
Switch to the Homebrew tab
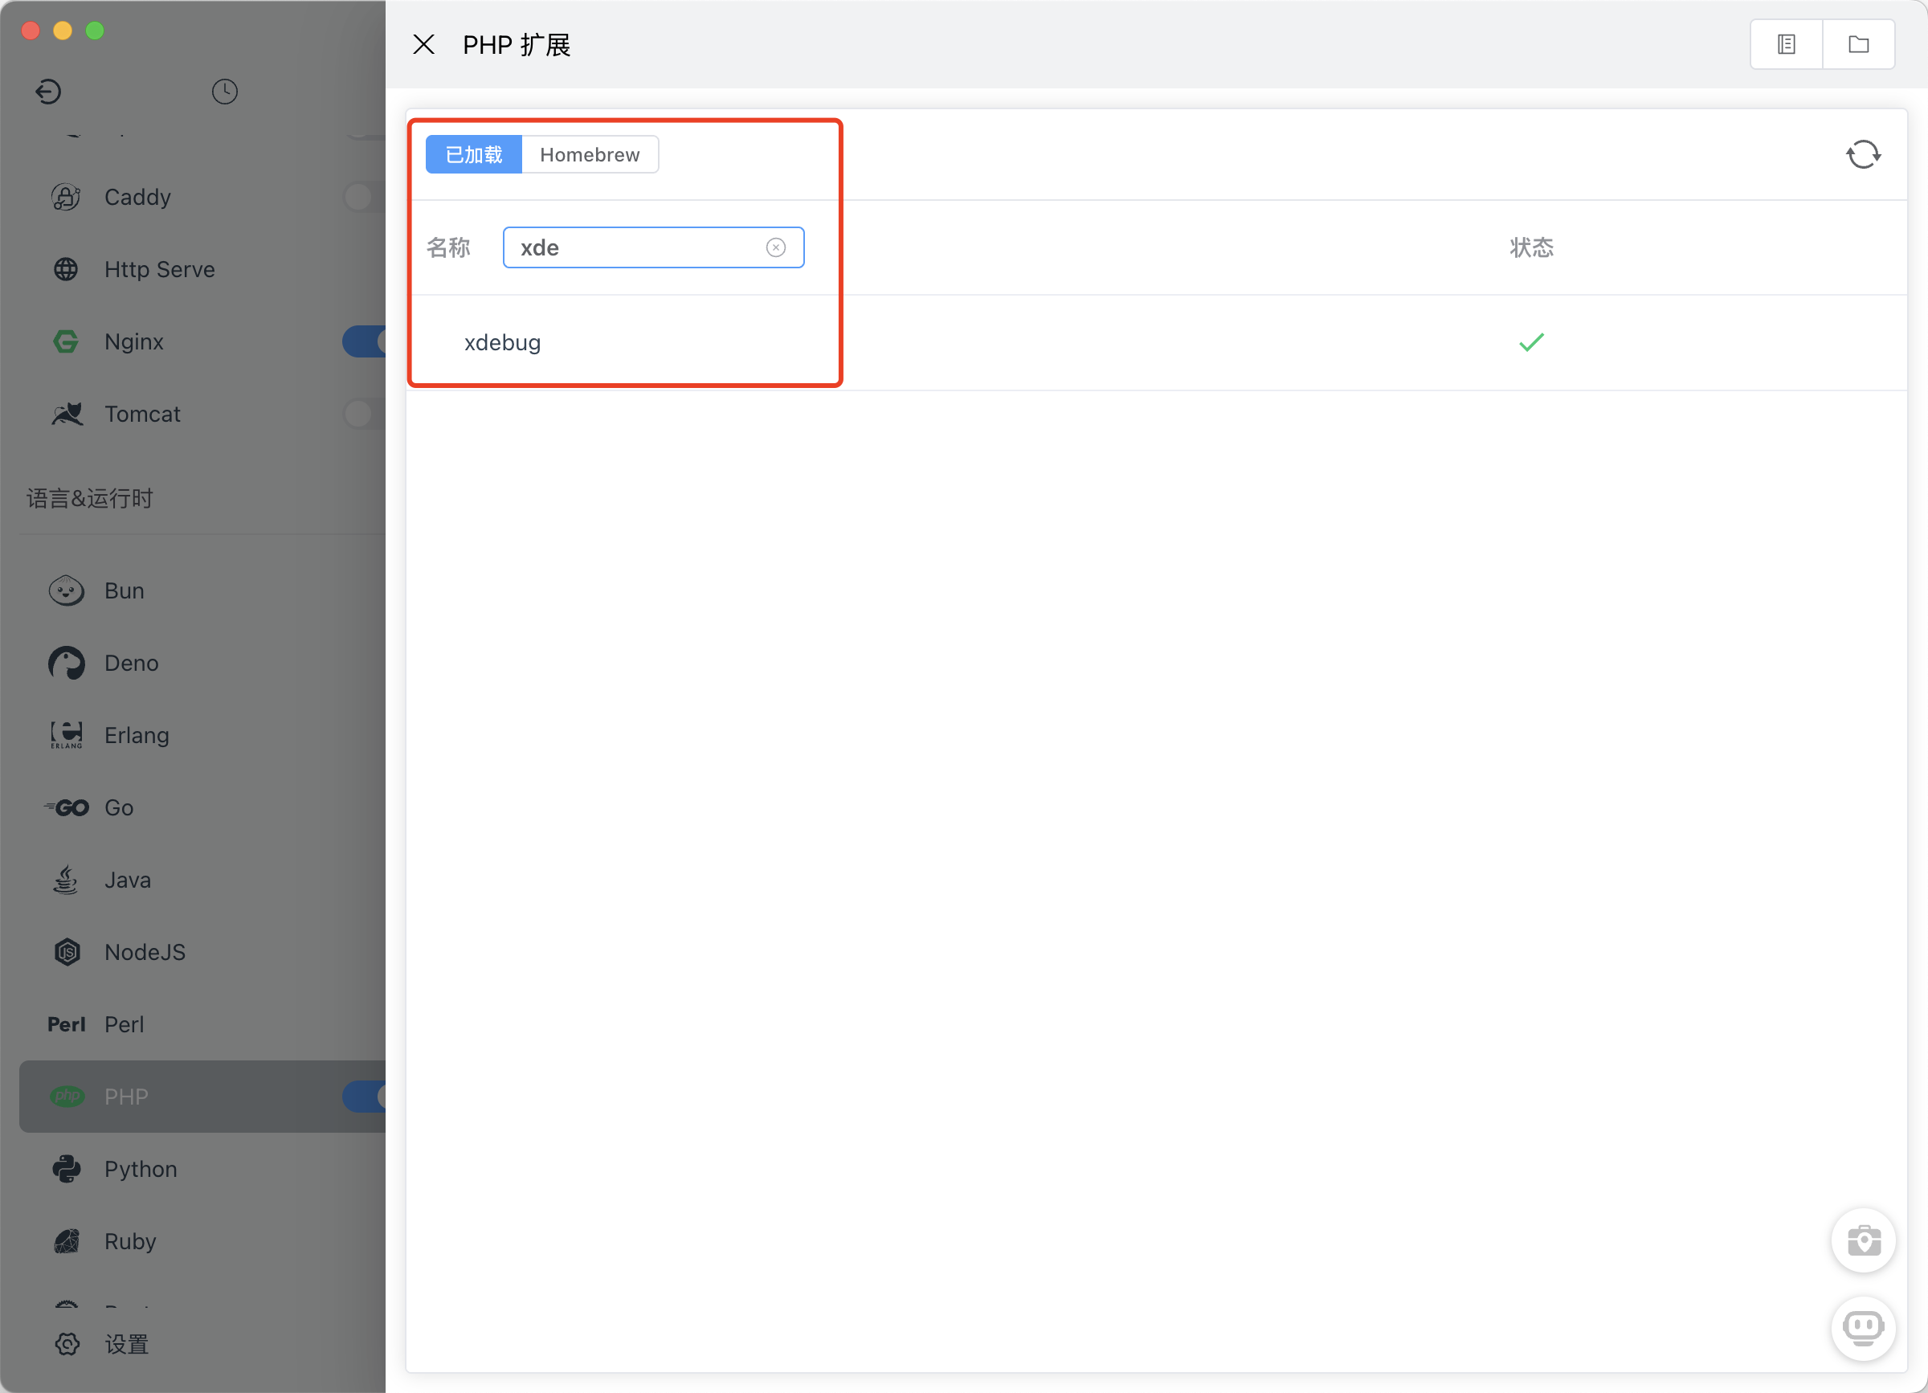pyautogui.click(x=589, y=155)
